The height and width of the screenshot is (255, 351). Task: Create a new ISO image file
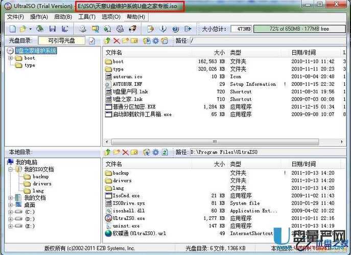[x=13, y=29]
